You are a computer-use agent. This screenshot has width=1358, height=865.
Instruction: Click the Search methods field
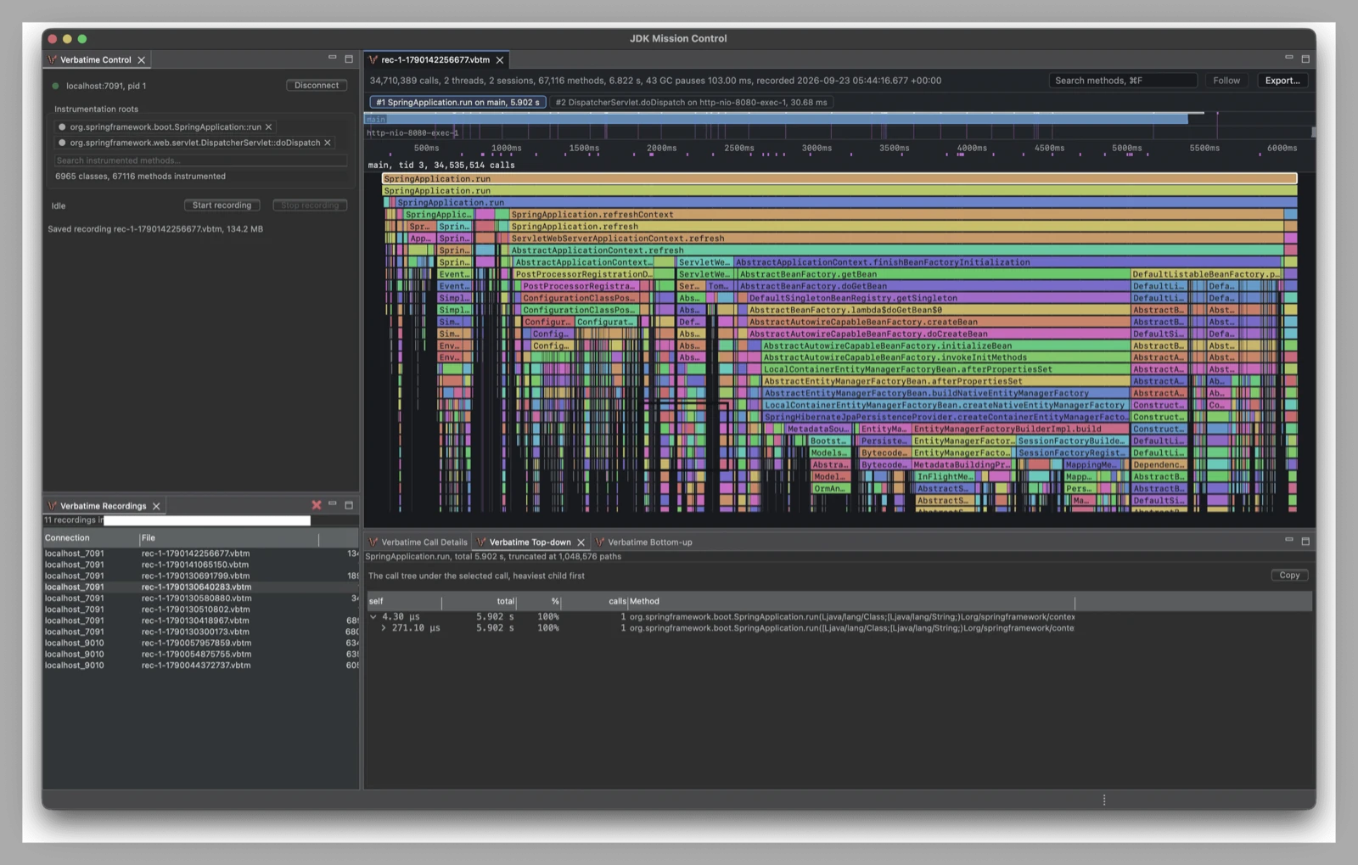point(1123,81)
